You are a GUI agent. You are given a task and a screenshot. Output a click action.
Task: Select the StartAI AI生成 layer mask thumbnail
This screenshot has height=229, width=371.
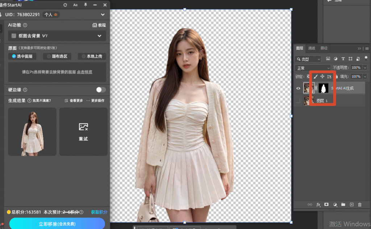coord(324,88)
